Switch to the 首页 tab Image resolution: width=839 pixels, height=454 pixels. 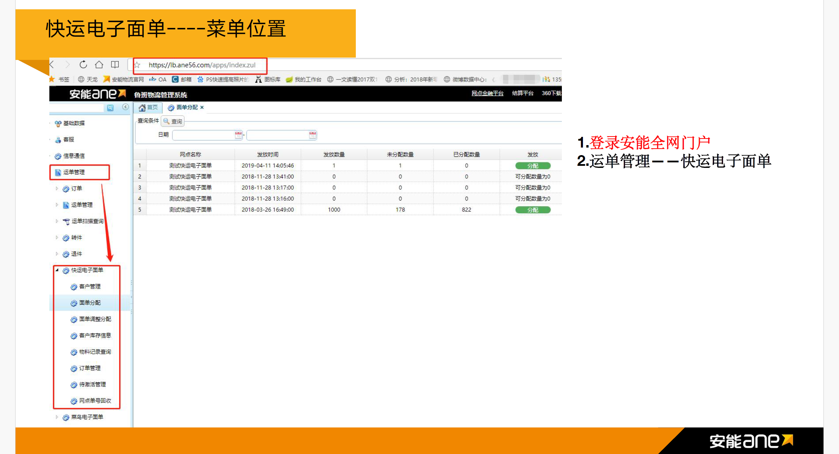click(x=148, y=108)
